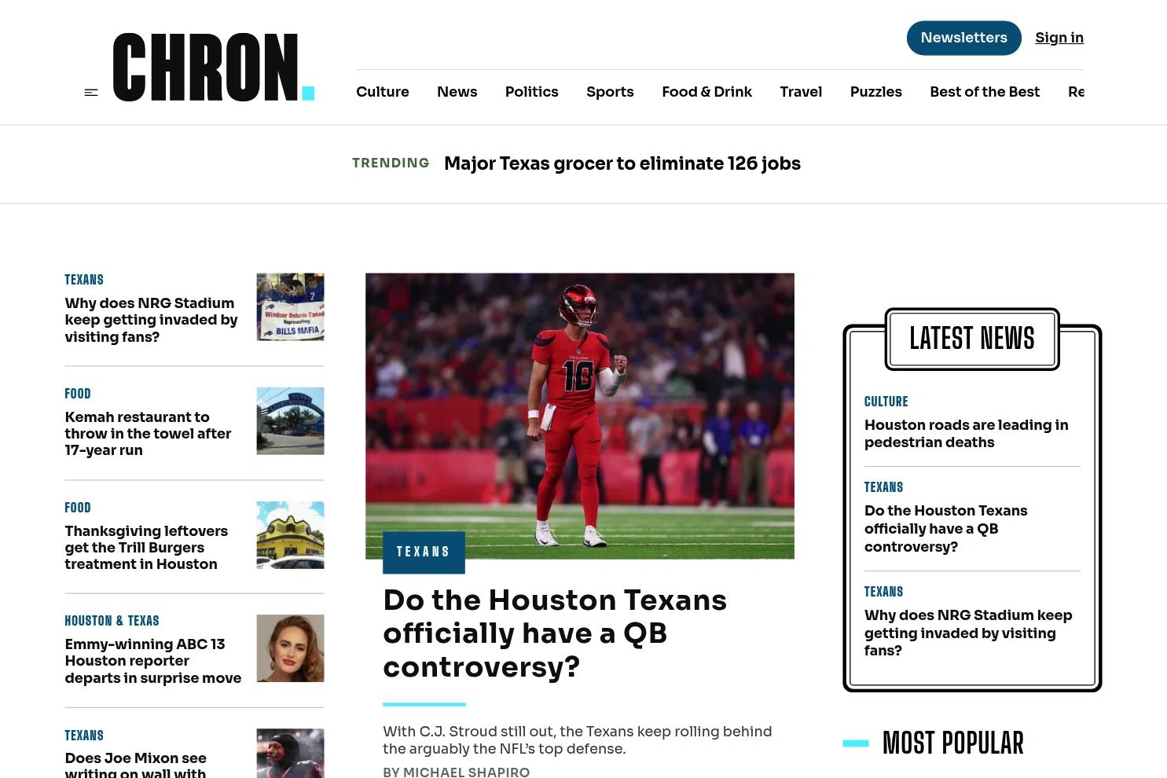Viewport: 1167px width, 778px height.
Task: Click the blue TEXANS tag on featured photo
Action: [424, 552]
